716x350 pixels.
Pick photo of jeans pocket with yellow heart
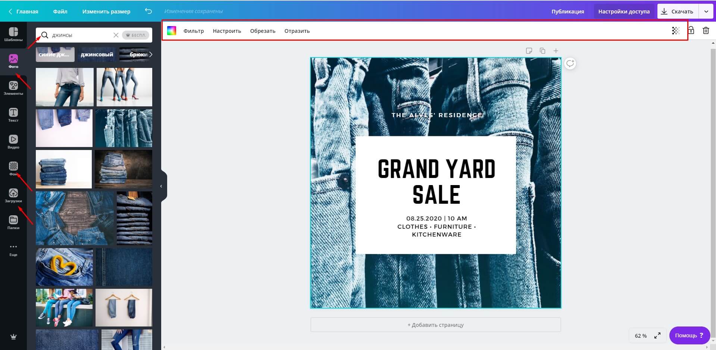[64, 267]
